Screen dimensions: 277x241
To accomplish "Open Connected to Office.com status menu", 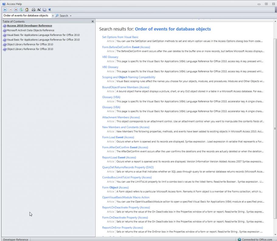I will point(255,239).
